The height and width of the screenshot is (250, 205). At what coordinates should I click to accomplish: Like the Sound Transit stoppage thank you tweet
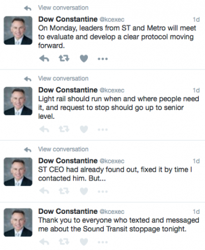click(84, 242)
